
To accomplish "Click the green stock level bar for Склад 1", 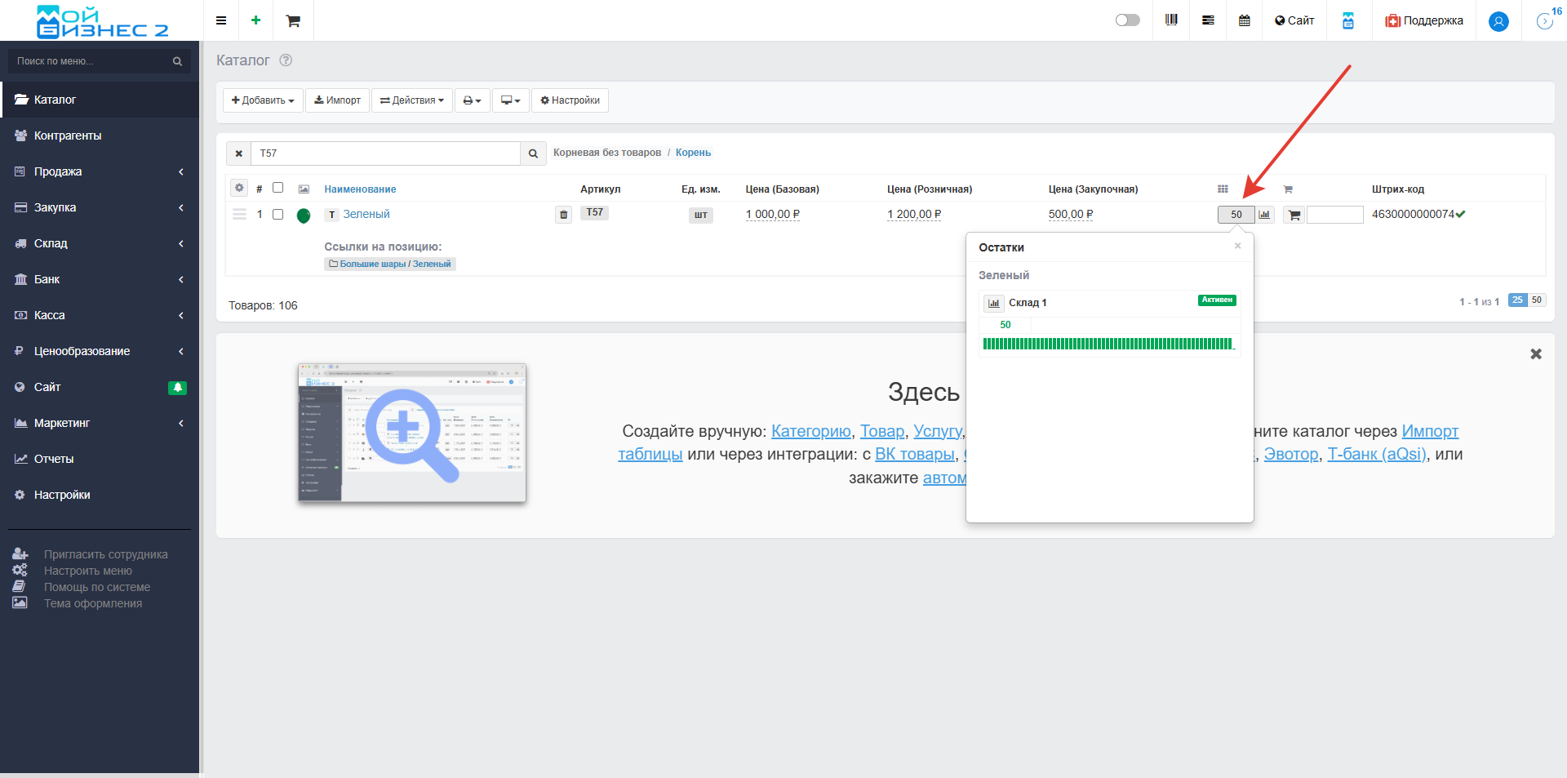I will [1108, 344].
